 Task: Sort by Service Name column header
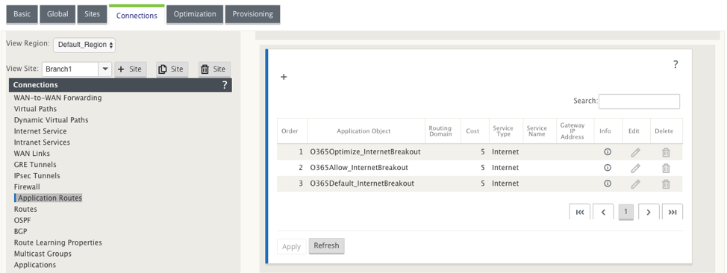tap(539, 131)
